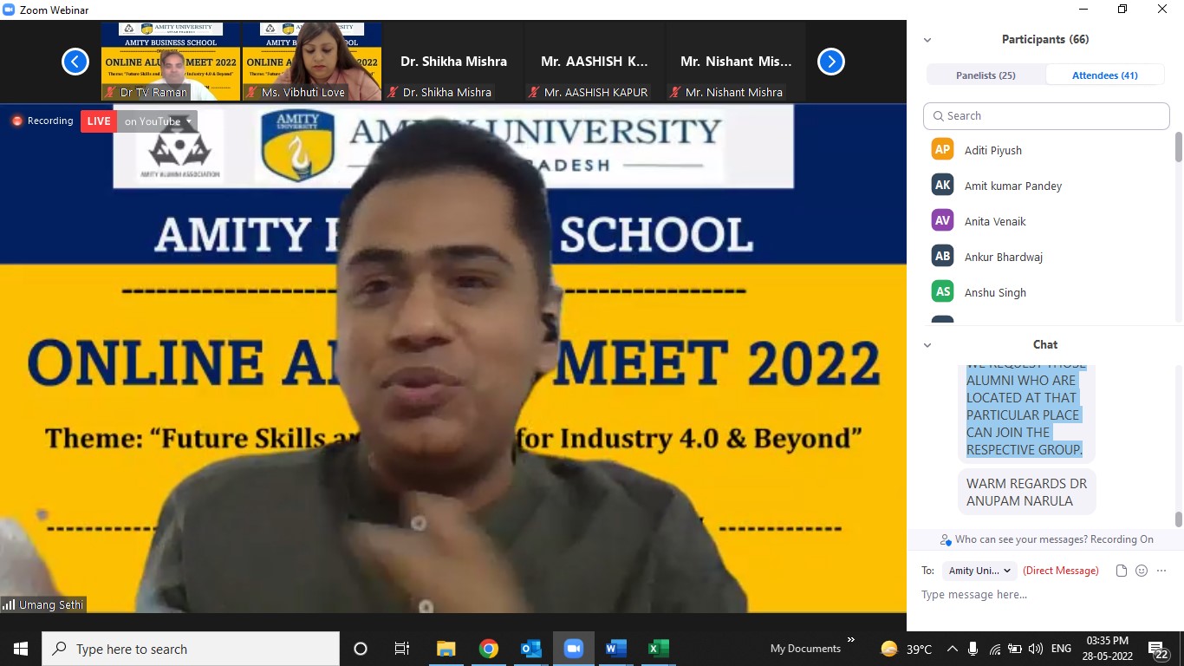This screenshot has width=1184, height=666.
Task: Click ENG language indicator
Action: (x=1060, y=649)
